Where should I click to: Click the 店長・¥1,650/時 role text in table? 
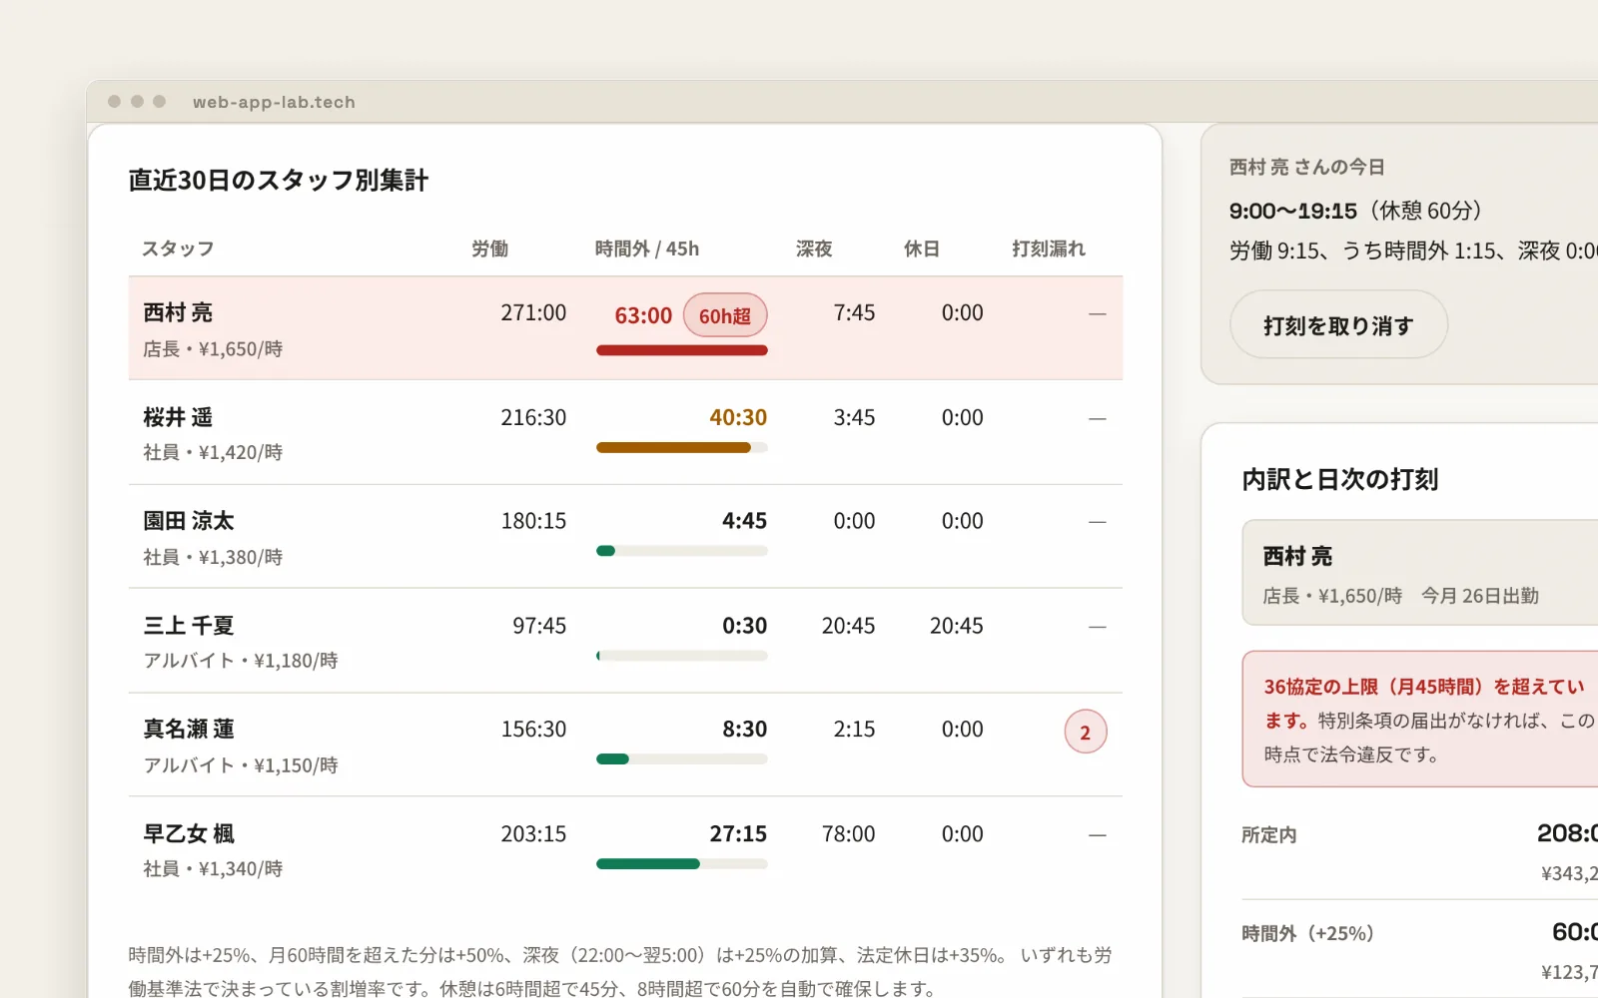(213, 349)
